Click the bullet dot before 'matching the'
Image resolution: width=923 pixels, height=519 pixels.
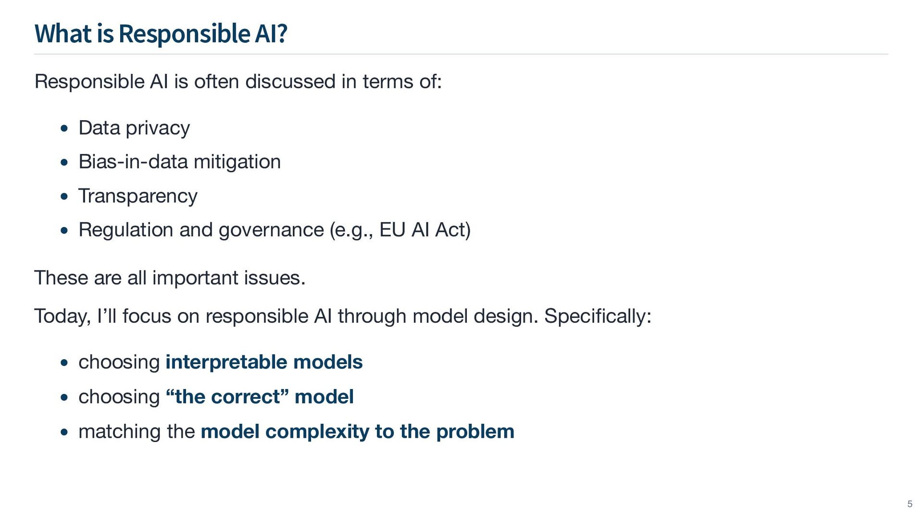(x=64, y=432)
